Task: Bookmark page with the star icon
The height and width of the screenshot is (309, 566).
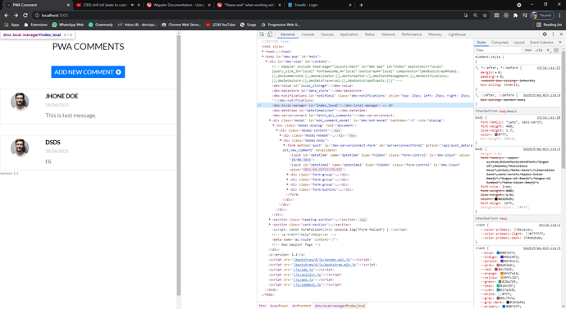Action: pyautogui.click(x=485, y=15)
